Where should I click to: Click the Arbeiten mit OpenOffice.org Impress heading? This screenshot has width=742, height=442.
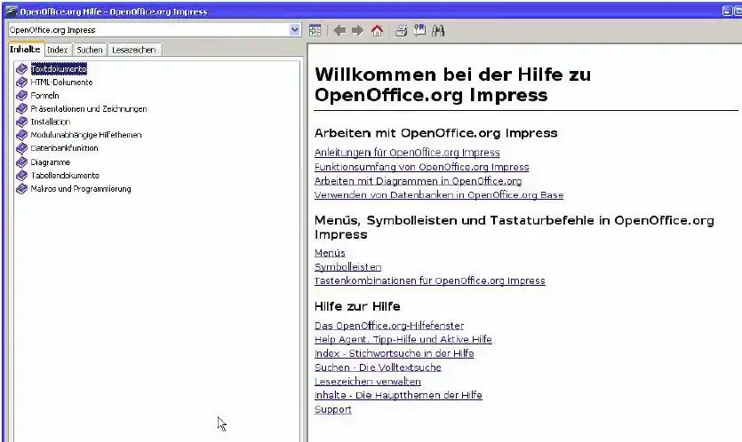click(x=435, y=133)
